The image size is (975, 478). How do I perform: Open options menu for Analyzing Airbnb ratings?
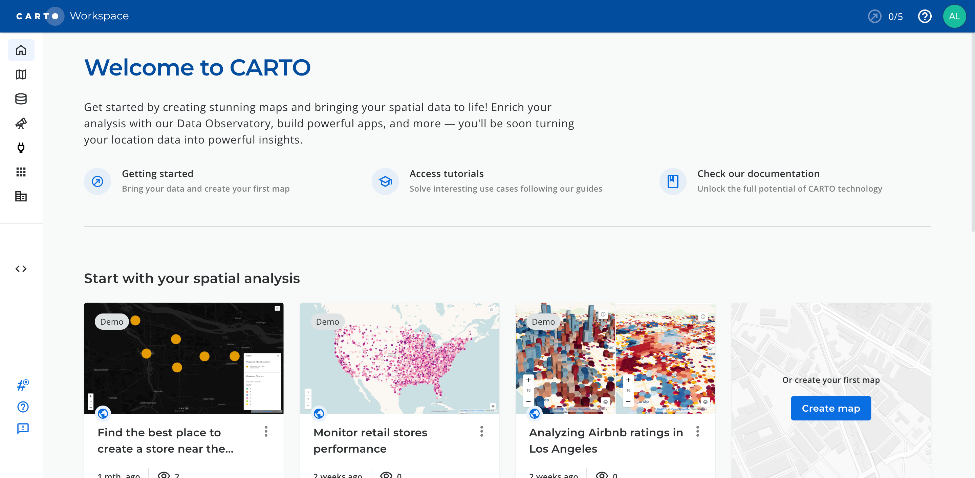click(x=697, y=431)
